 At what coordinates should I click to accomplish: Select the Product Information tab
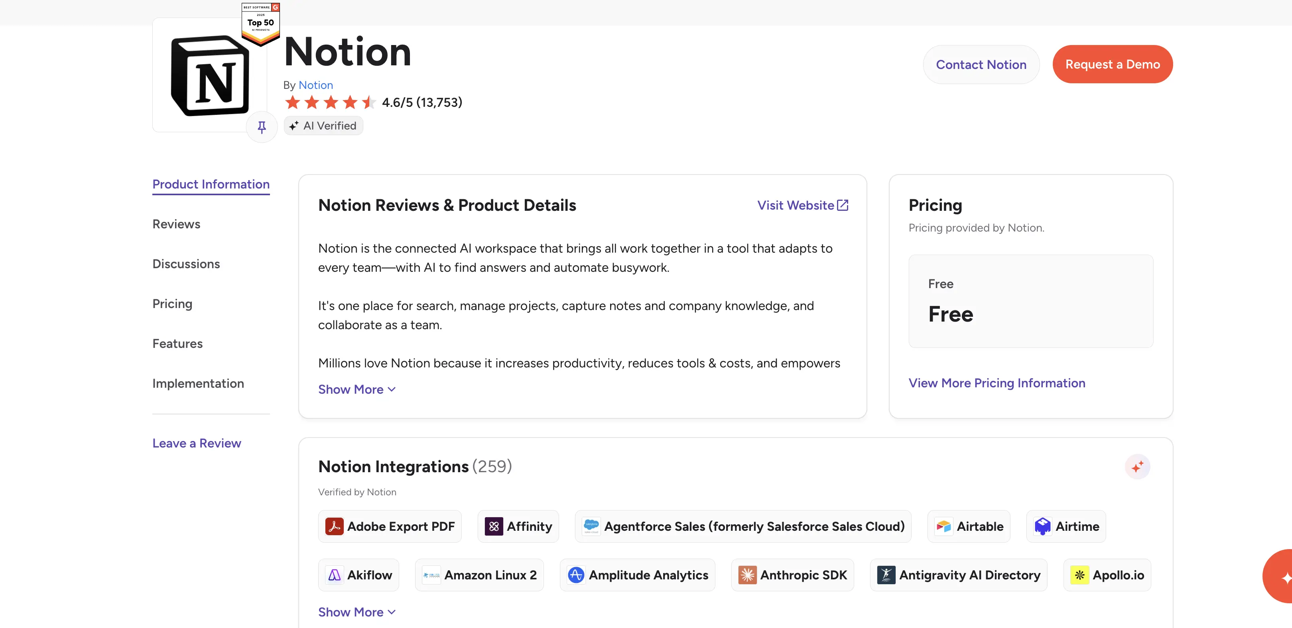click(211, 184)
